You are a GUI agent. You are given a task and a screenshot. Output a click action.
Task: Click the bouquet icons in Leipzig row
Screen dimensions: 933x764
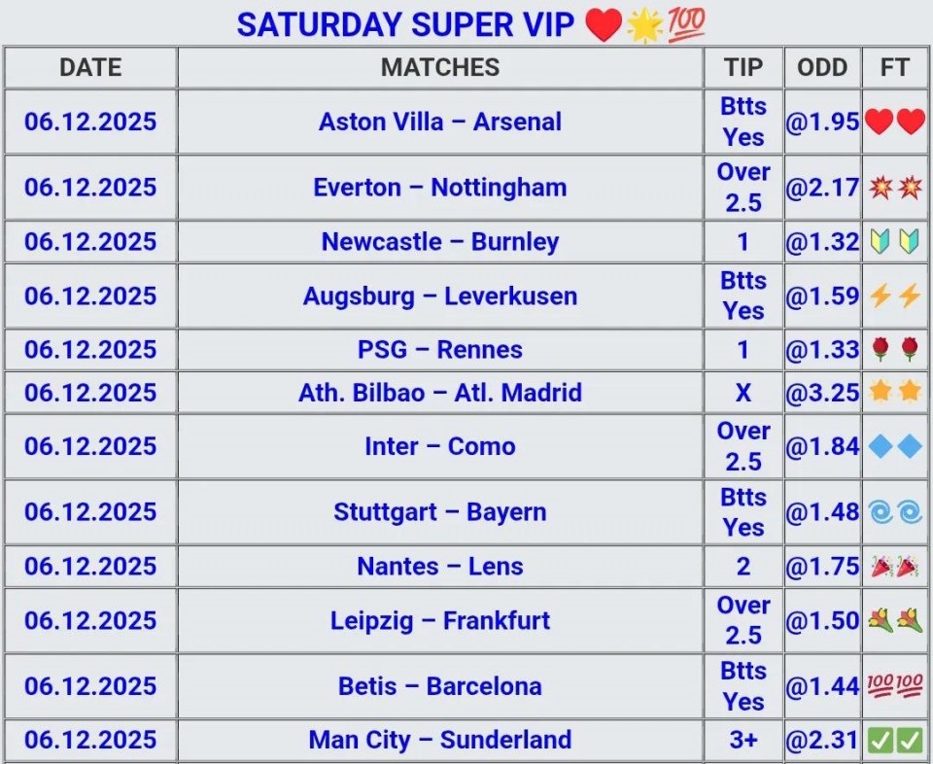coord(894,621)
